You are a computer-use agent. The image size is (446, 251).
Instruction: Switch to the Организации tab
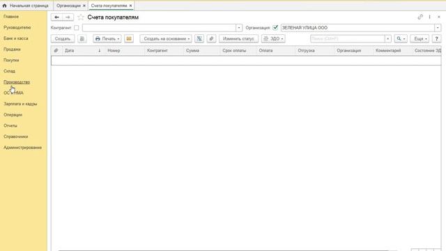tap(68, 6)
